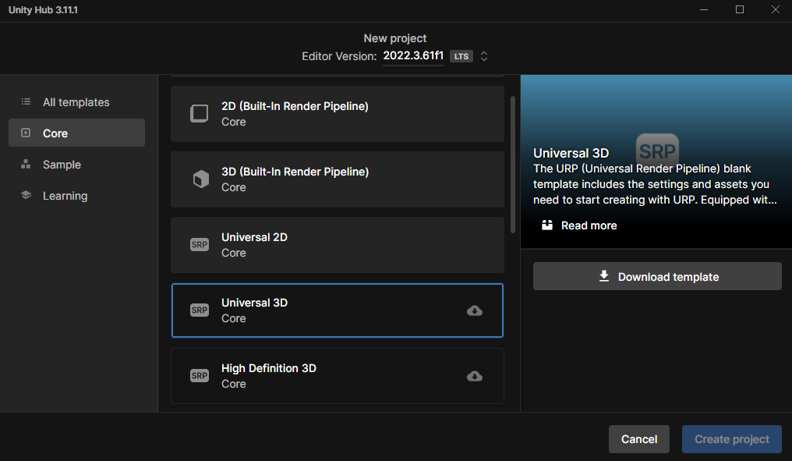Select the 2D (Built-In Render Pipeline) template

tap(338, 114)
